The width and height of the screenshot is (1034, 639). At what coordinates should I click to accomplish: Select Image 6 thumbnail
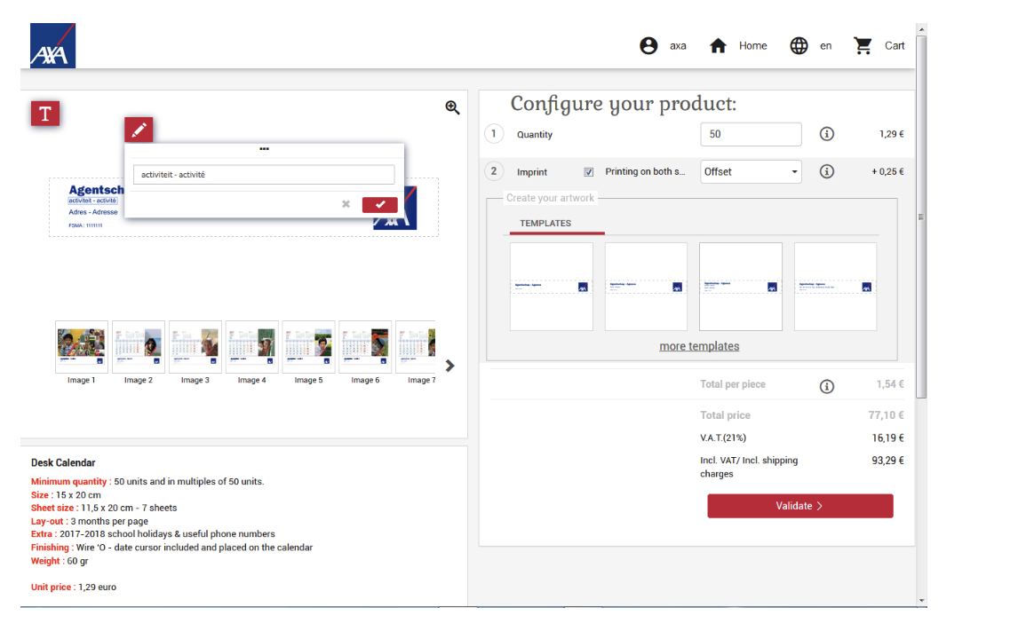coord(365,347)
